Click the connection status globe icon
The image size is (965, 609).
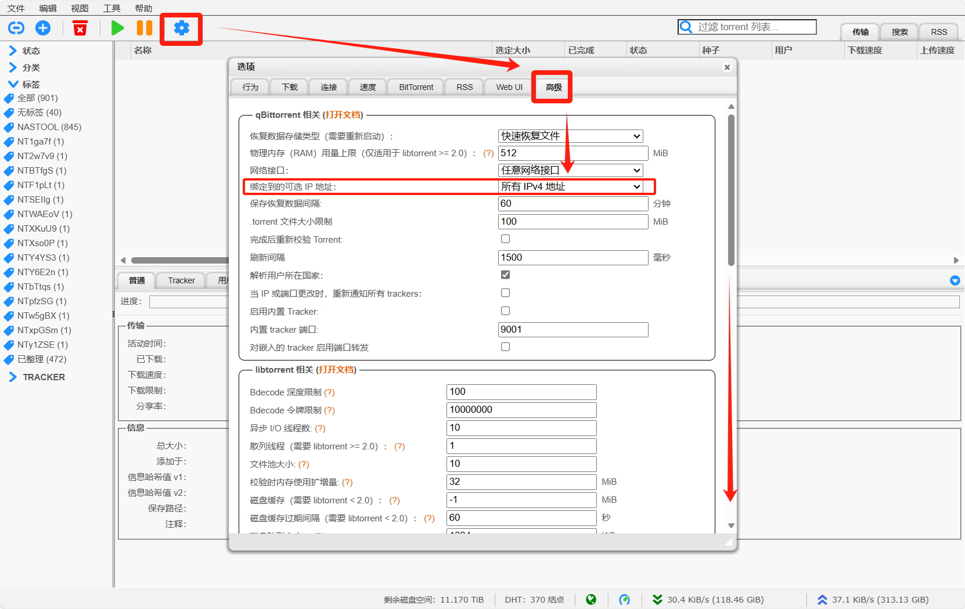[591, 600]
